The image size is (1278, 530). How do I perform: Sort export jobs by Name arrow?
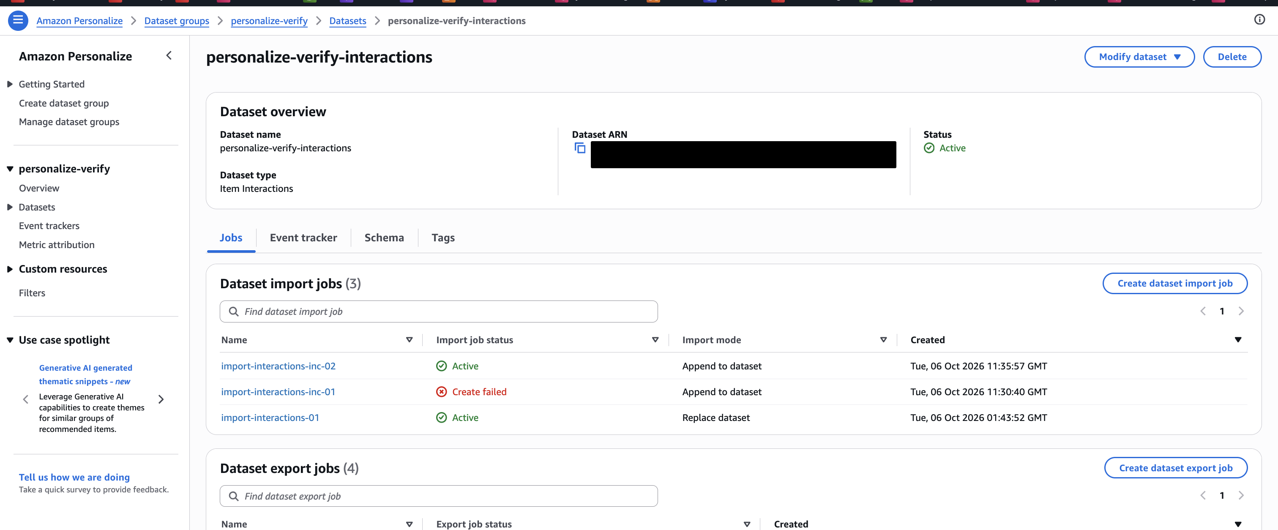[409, 524]
